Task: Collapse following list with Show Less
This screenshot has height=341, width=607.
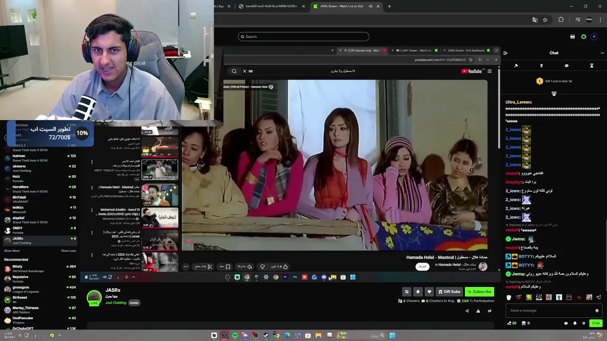Action: (68, 251)
